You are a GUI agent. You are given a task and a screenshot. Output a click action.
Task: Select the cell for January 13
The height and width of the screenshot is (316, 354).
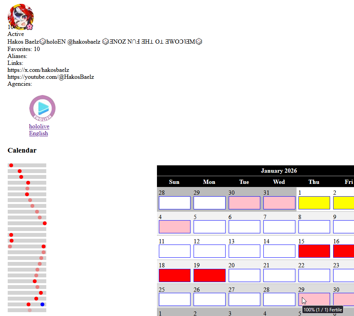[x=244, y=251]
